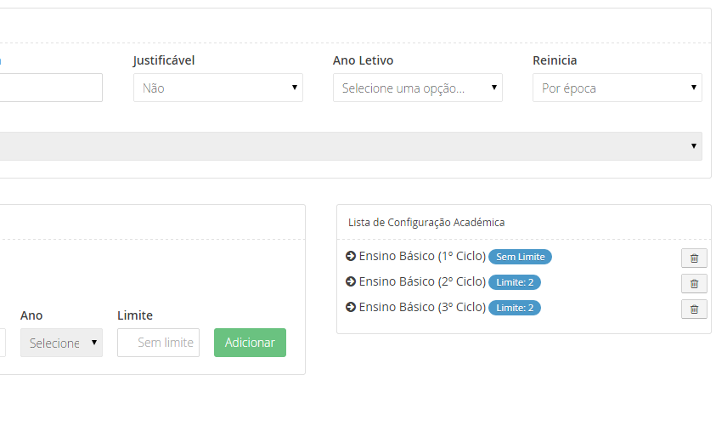Click arrow icon beside Ensino Básico (2º Ciclo)
Screen dimensions: 716x437
coord(351,281)
